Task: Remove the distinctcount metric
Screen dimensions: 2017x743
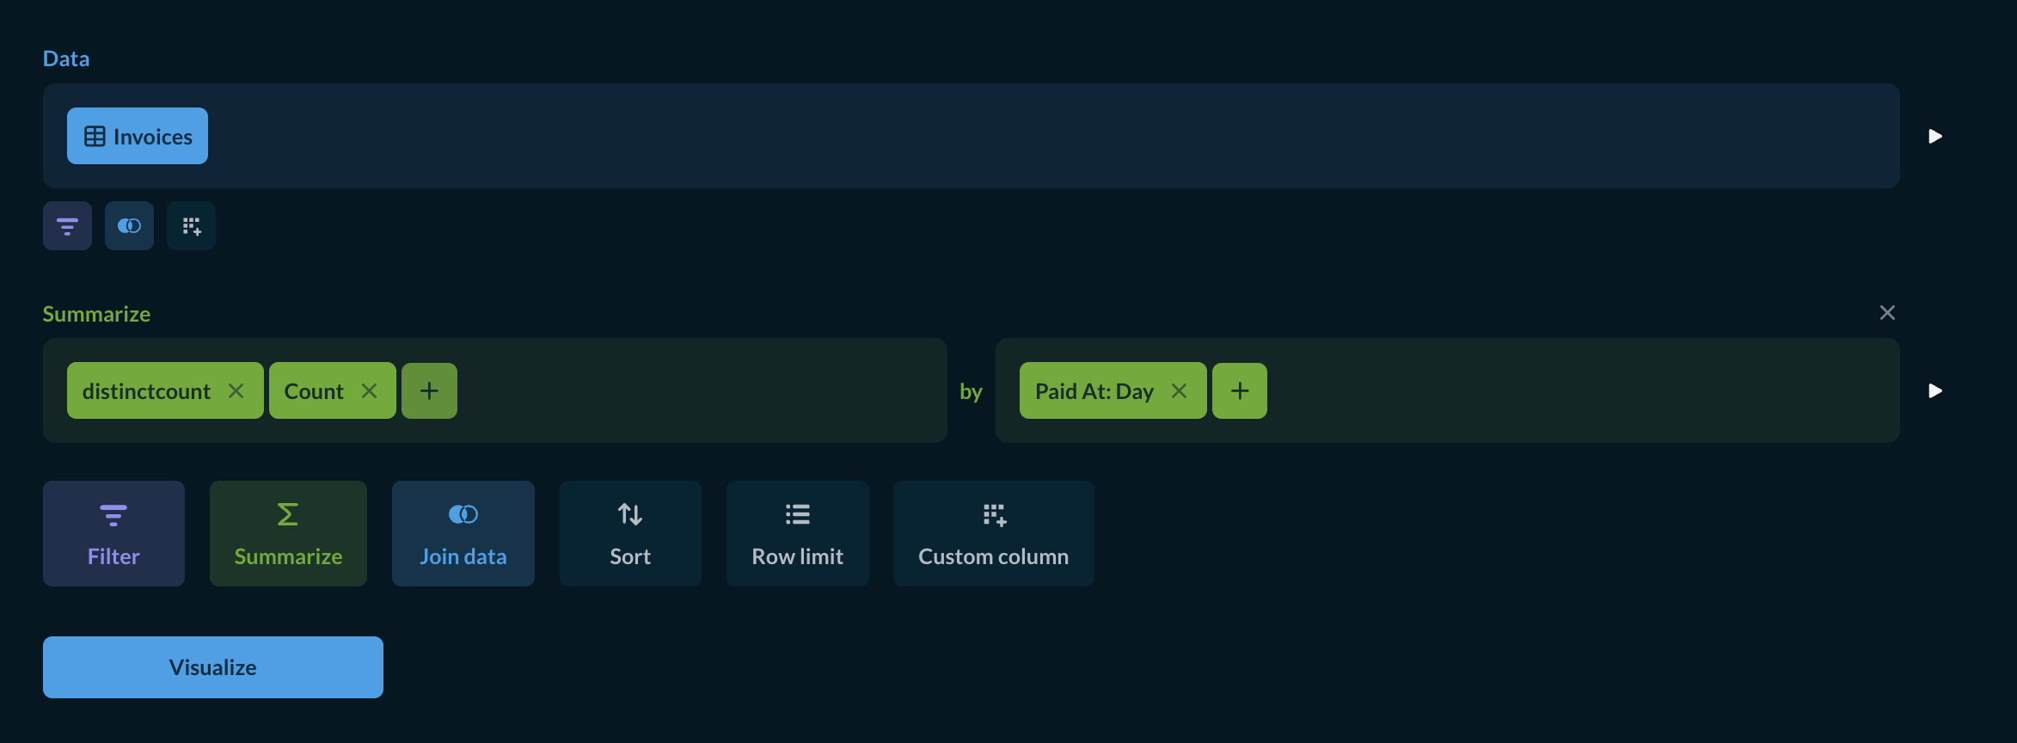Action: (236, 391)
